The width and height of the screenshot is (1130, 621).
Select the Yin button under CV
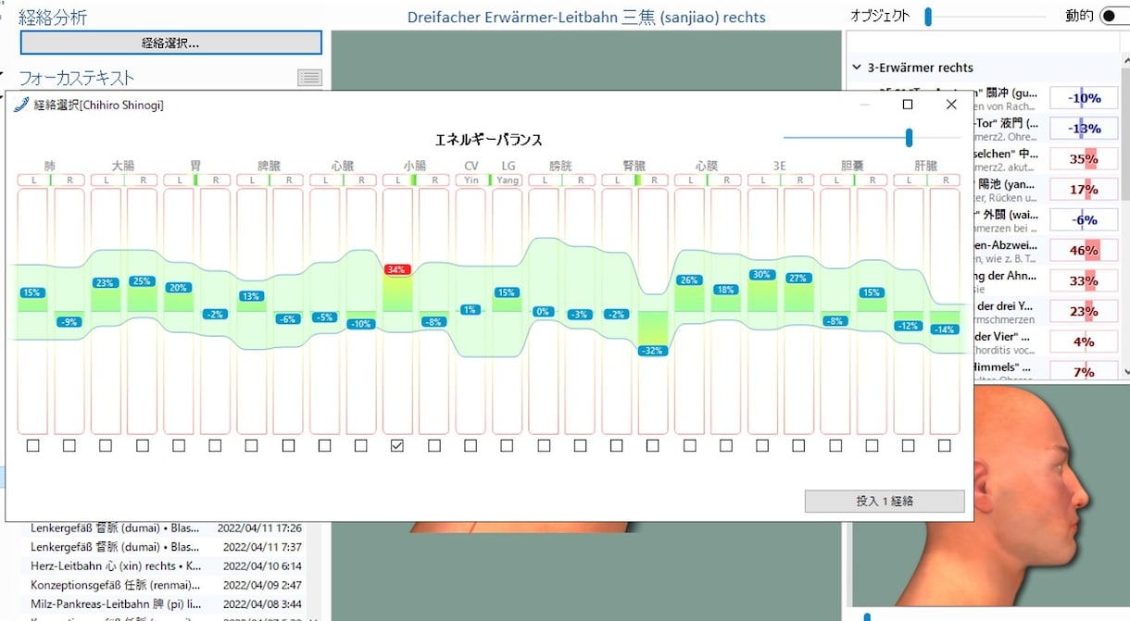coord(471,180)
